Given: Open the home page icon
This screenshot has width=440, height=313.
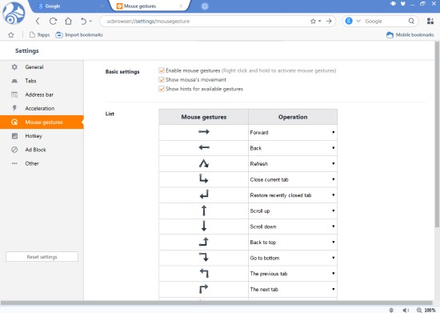Looking at the screenshot, I should [68, 21].
